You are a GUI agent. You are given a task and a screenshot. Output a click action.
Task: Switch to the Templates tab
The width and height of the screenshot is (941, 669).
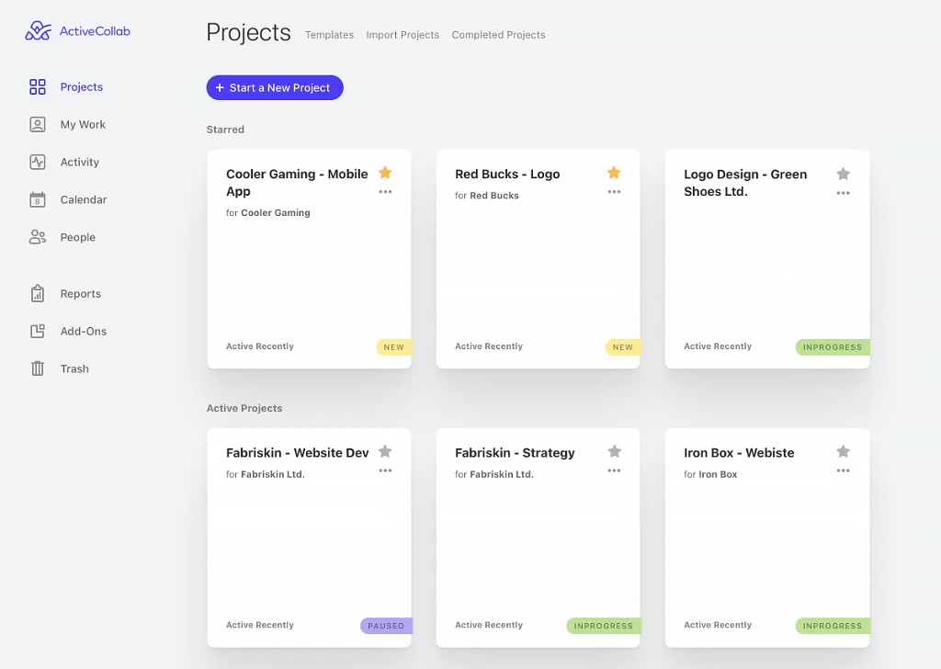pos(329,35)
